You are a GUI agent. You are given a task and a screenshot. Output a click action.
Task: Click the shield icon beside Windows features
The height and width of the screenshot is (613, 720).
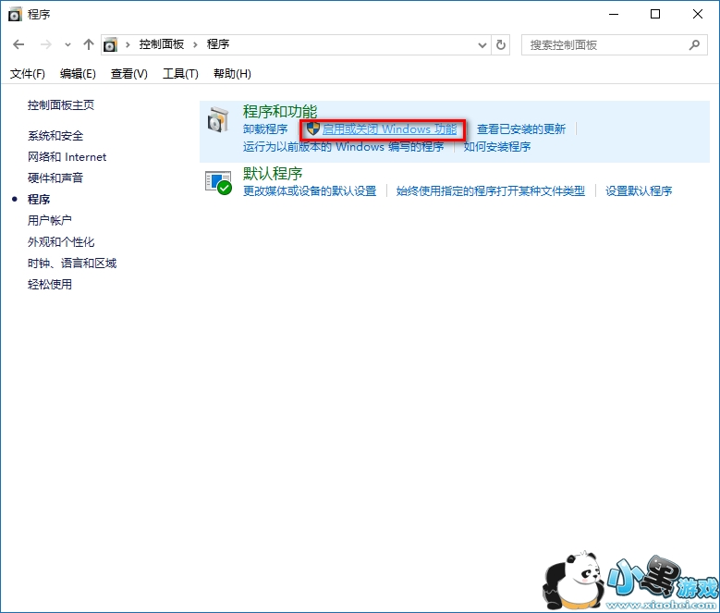[x=313, y=129]
